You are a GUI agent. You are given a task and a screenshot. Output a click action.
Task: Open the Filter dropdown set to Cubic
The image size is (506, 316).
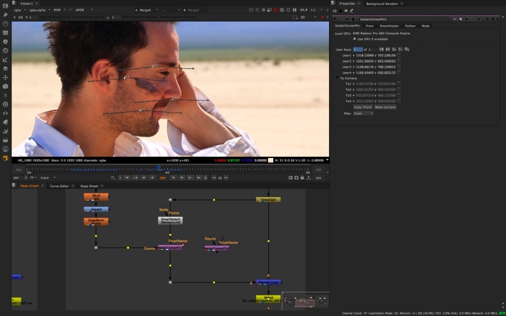[363, 113]
